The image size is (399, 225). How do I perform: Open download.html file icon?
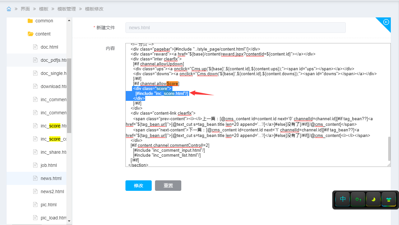point(35,86)
